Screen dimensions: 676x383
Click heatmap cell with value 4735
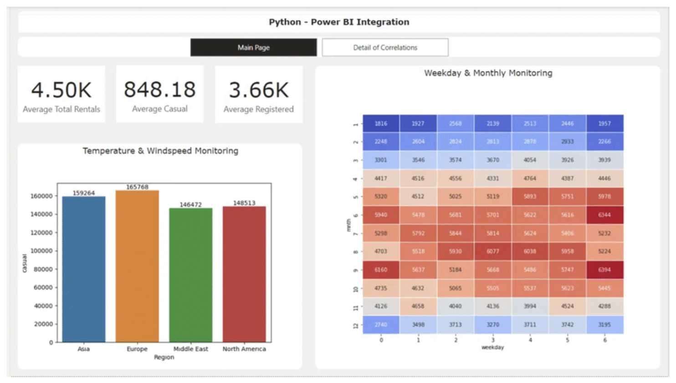pos(381,288)
